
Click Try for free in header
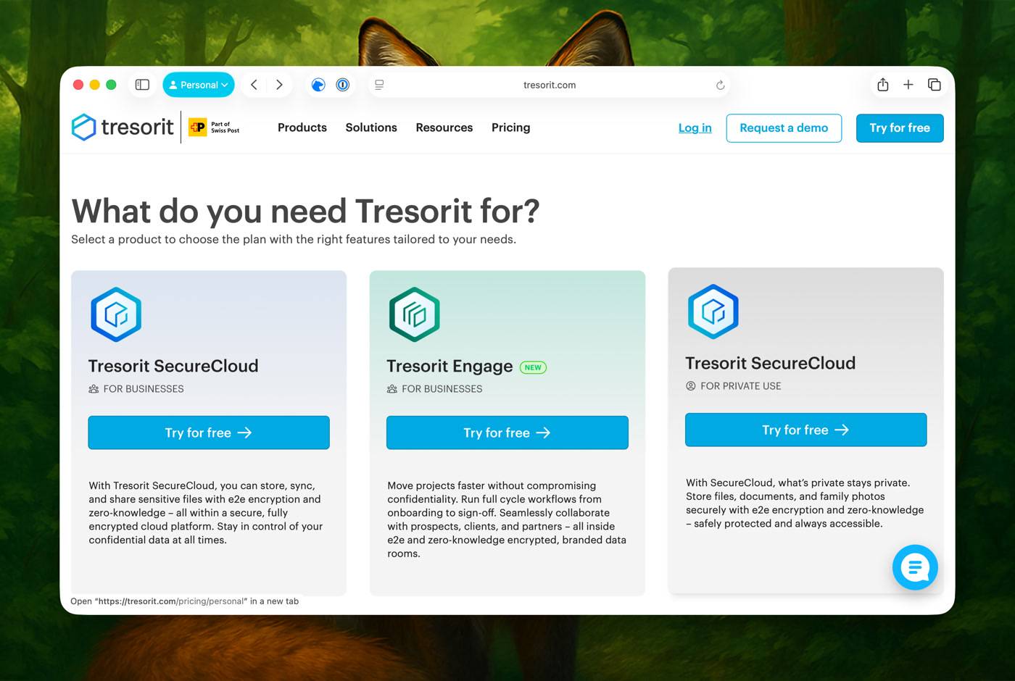[900, 128]
